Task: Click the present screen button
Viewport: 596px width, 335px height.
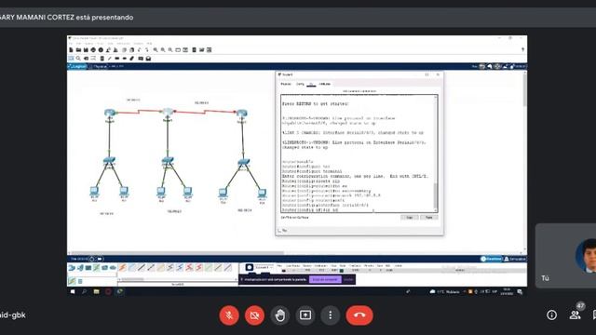Action: (305, 315)
